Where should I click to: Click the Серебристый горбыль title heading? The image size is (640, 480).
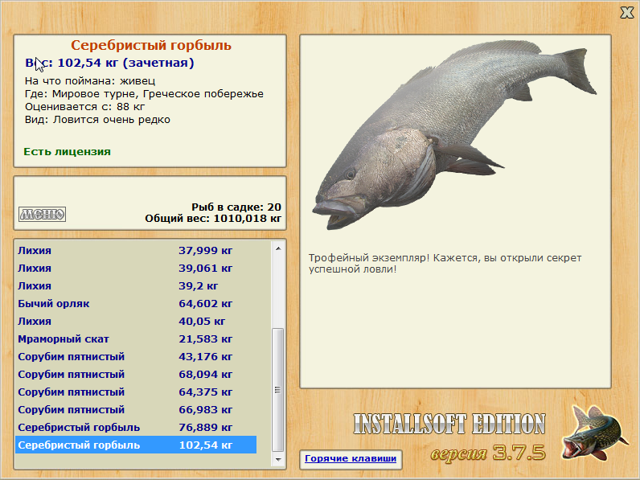pos(151,45)
